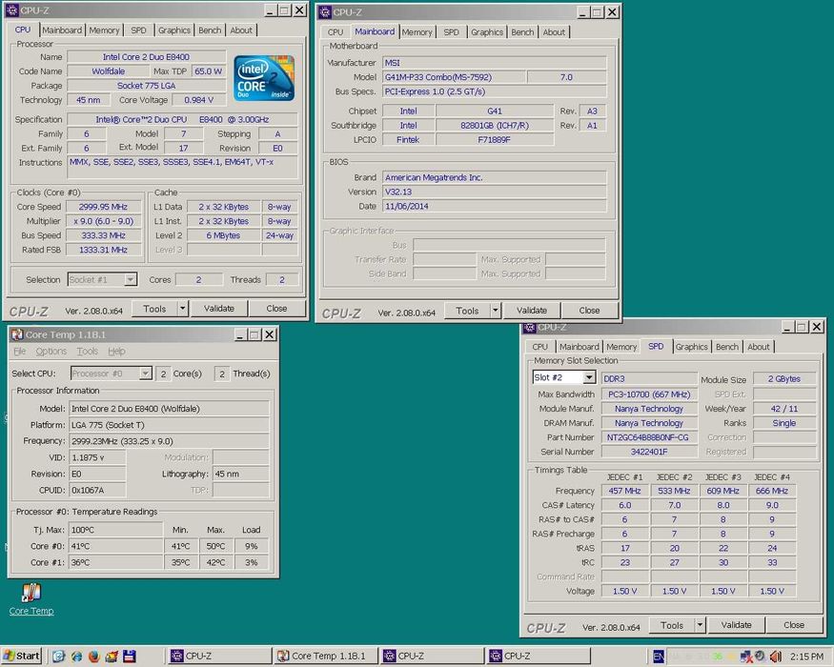The width and height of the screenshot is (834, 667).
Task: Click the Close button in the SPD CPU-Z window
Action: (x=794, y=625)
